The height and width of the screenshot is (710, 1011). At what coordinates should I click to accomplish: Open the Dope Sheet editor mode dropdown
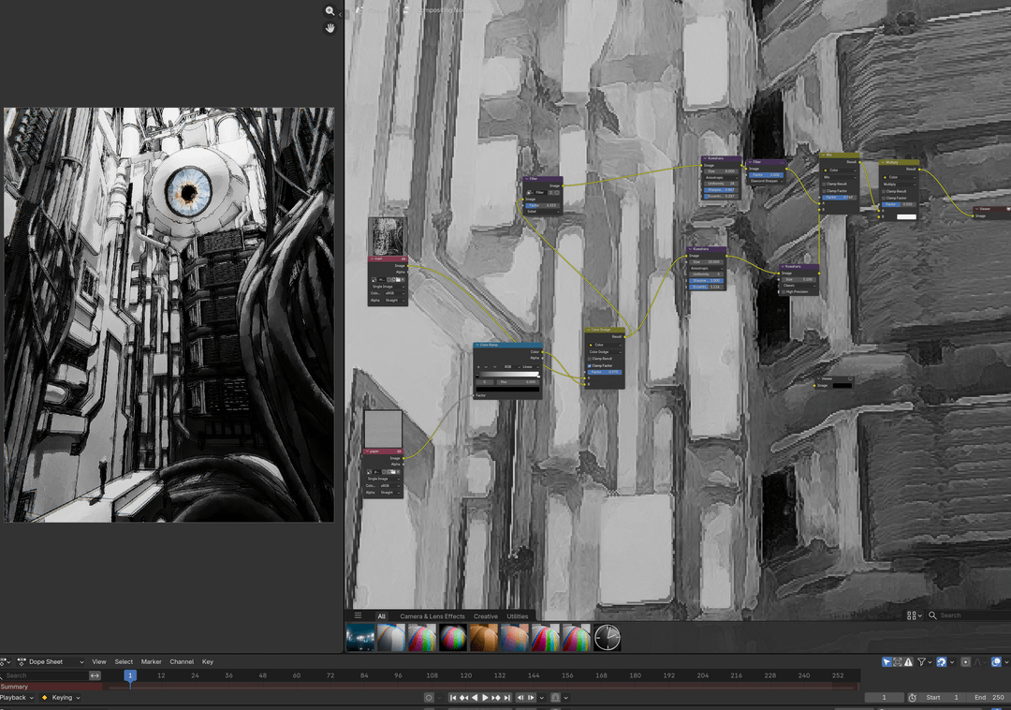coord(51,662)
